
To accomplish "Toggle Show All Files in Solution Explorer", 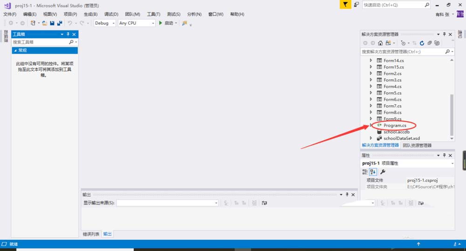I will (437, 43).
